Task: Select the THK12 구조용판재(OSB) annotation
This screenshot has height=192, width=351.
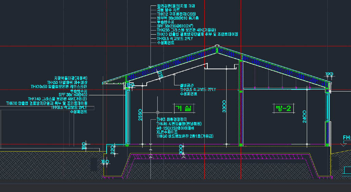Action: click(x=176, y=14)
